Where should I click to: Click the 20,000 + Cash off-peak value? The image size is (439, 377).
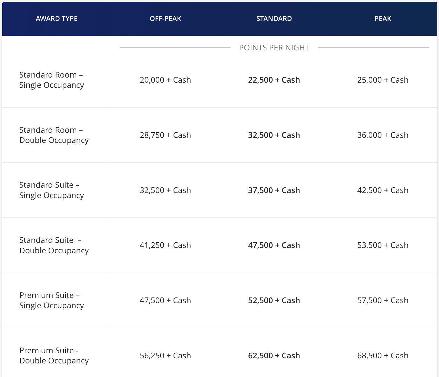165,80
